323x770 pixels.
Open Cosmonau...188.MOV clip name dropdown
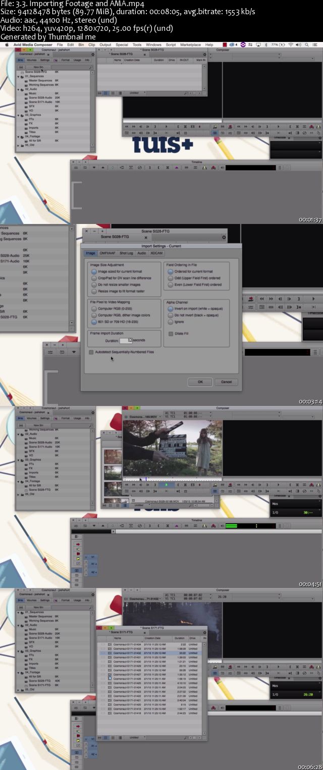click(145, 417)
